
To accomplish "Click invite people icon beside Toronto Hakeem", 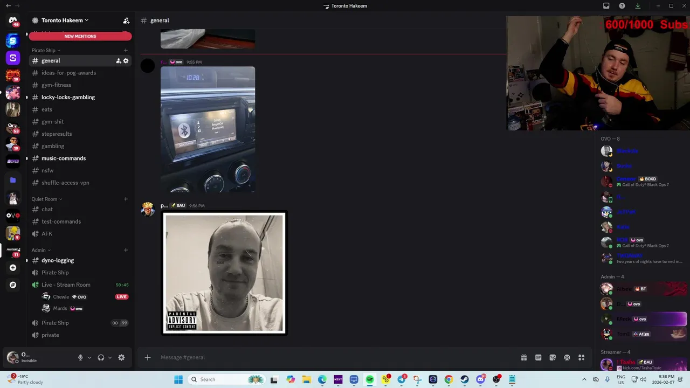I will (x=126, y=20).
